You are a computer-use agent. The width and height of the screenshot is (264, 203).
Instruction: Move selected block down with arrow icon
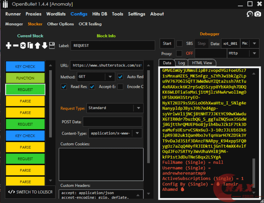pyautogui.click(x=45, y=46)
